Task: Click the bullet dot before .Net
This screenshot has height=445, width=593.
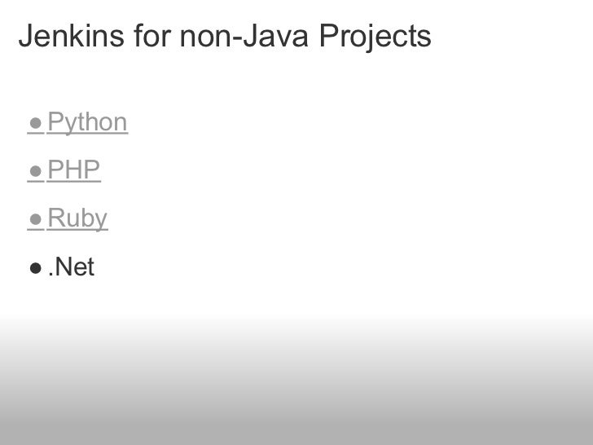Action: (x=35, y=267)
